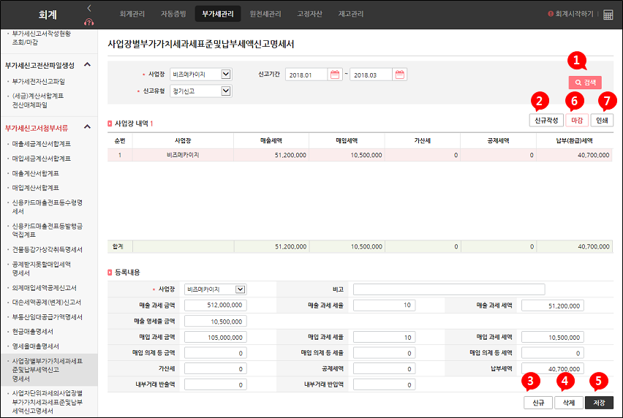
Task: Click the 매출 과세 세액 field showing 51,200,000
Action: [x=553, y=305]
